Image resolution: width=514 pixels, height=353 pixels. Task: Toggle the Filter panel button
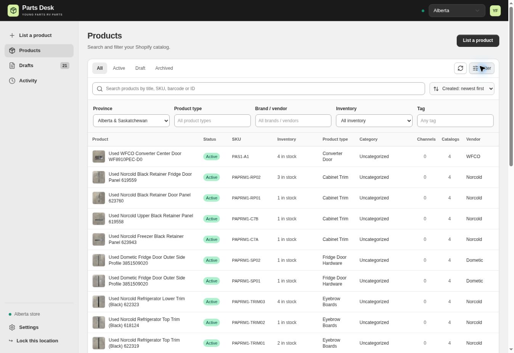click(x=482, y=68)
